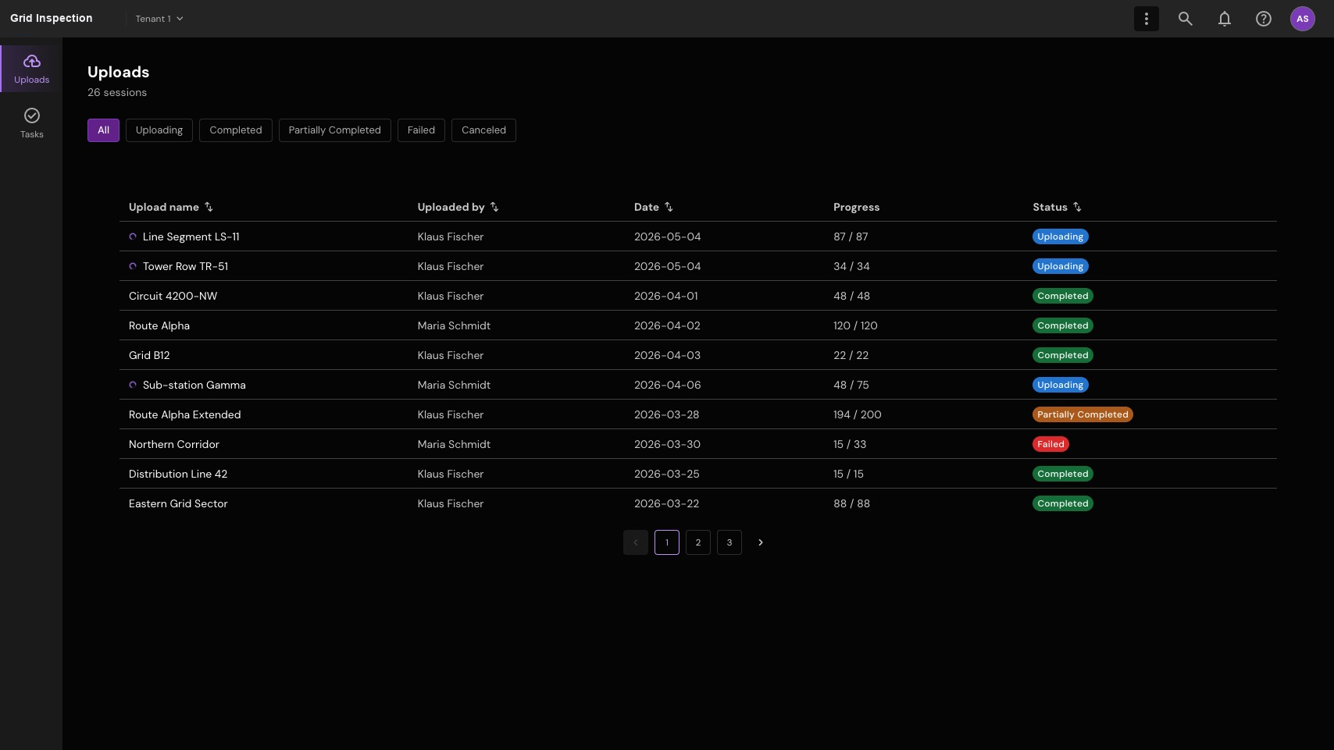
Task: Click Maria Schmidt in Northern Corridor row
Action: pyautogui.click(x=454, y=444)
